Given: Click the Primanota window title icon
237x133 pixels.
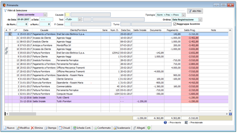Looking at the screenshot, I should [x=4, y=5].
